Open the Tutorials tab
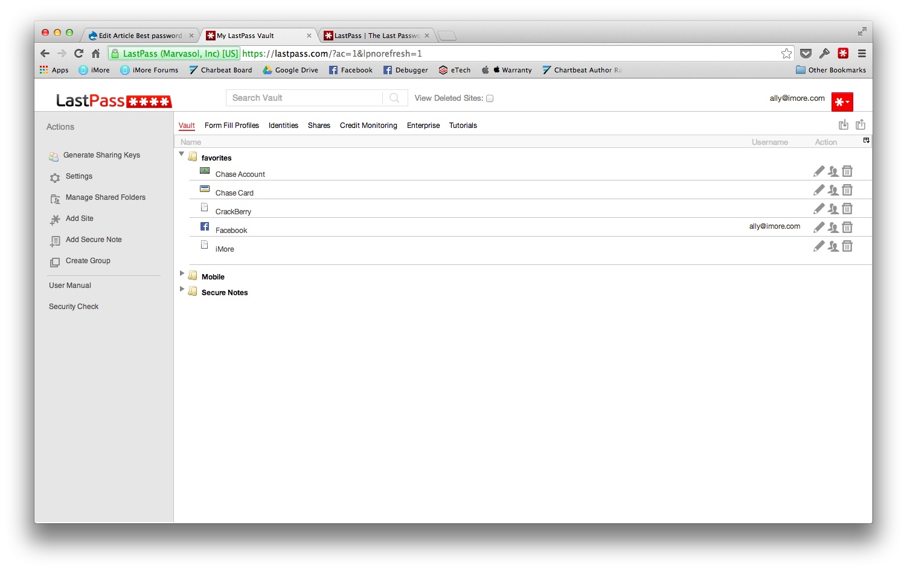Image resolution: width=907 pixels, height=571 pixels. (x=463, y=126)
